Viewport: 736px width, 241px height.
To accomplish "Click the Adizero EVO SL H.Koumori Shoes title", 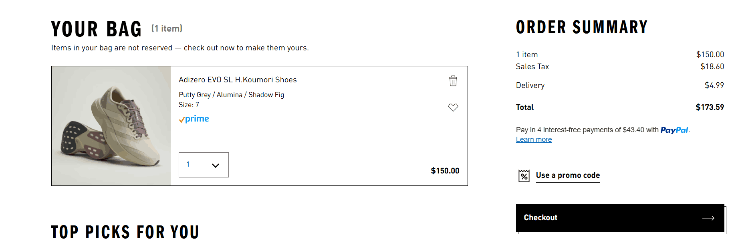I will click(238, 80).
